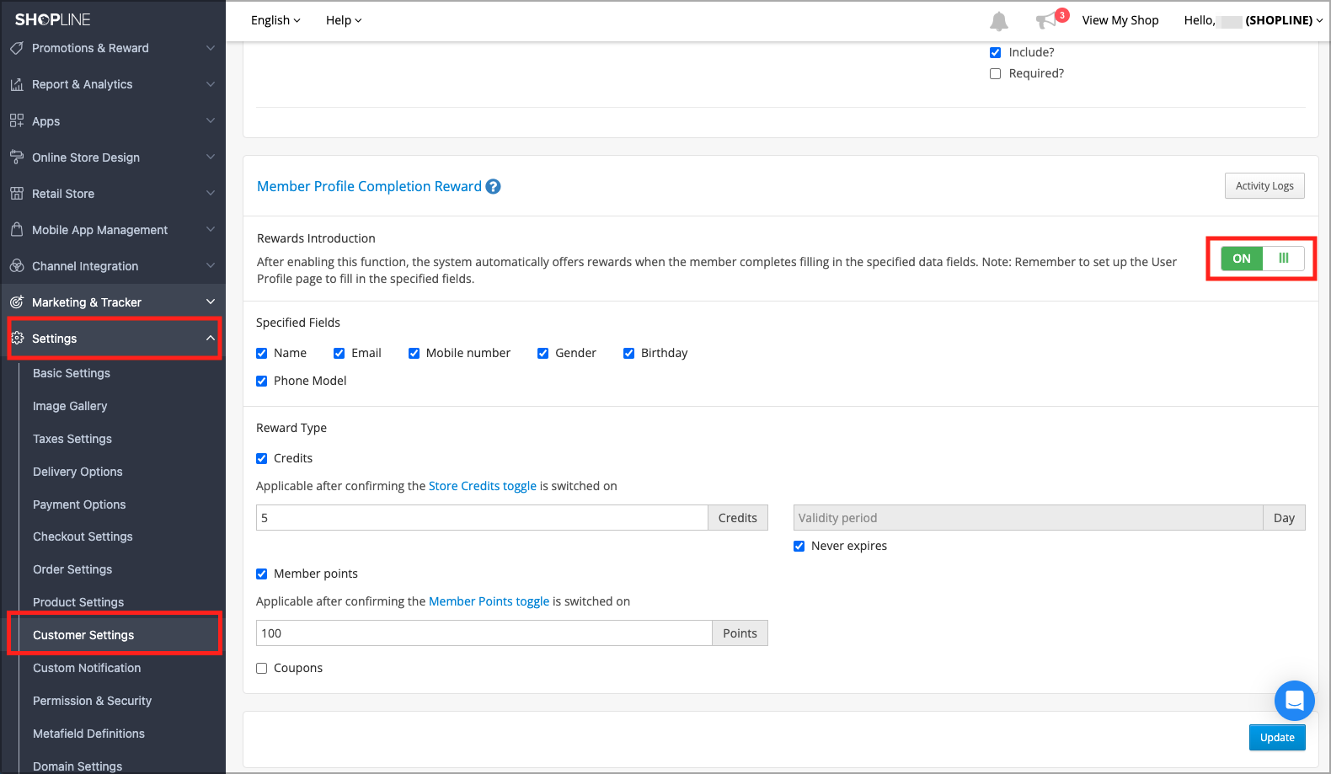
Task: Turn off the Member Profile Completion Reward toggle
Action: pos(1262,259)
